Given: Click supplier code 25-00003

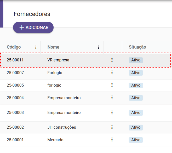Looking at the screenshot, I should point(15,113).
